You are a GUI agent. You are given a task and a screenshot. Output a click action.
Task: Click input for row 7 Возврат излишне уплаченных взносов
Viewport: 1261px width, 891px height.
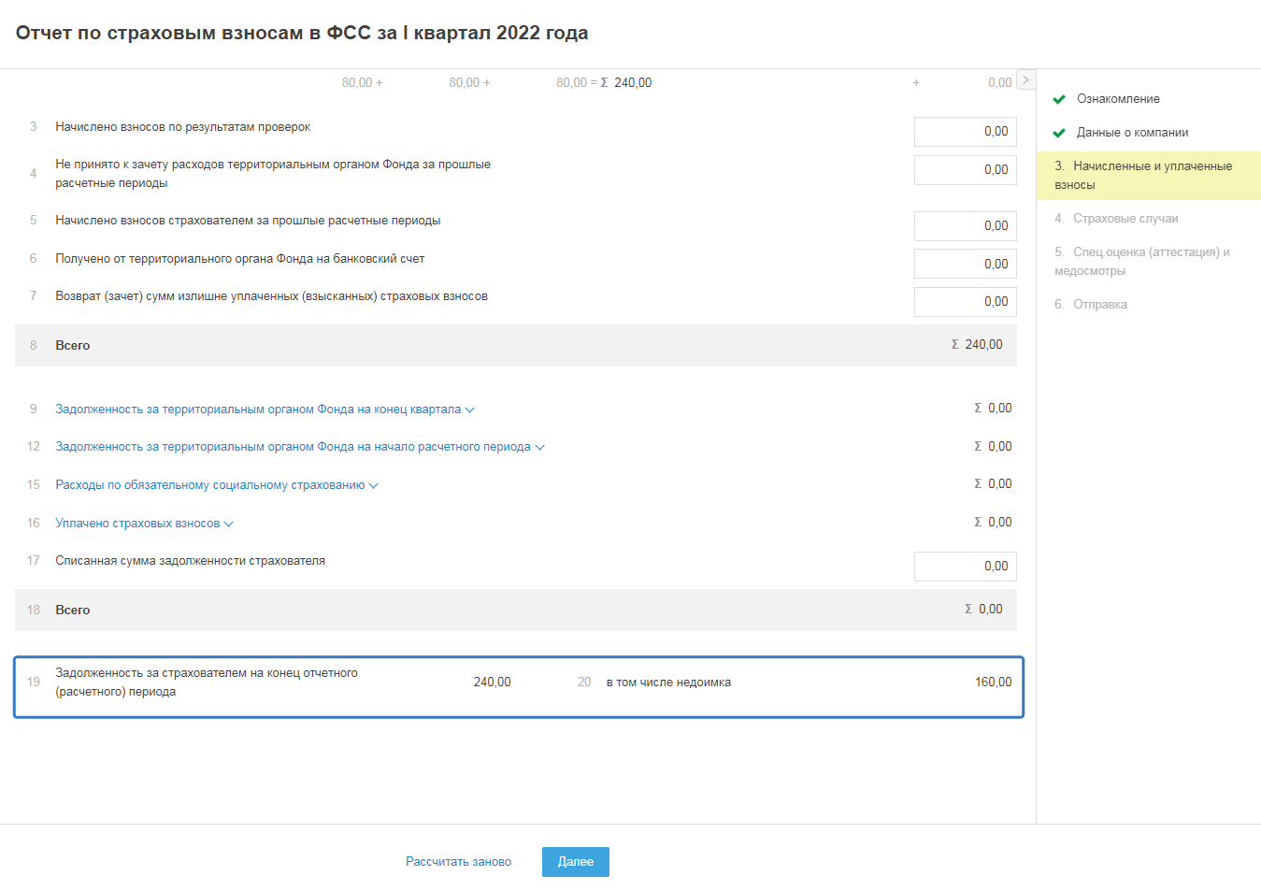click(965, 302)
